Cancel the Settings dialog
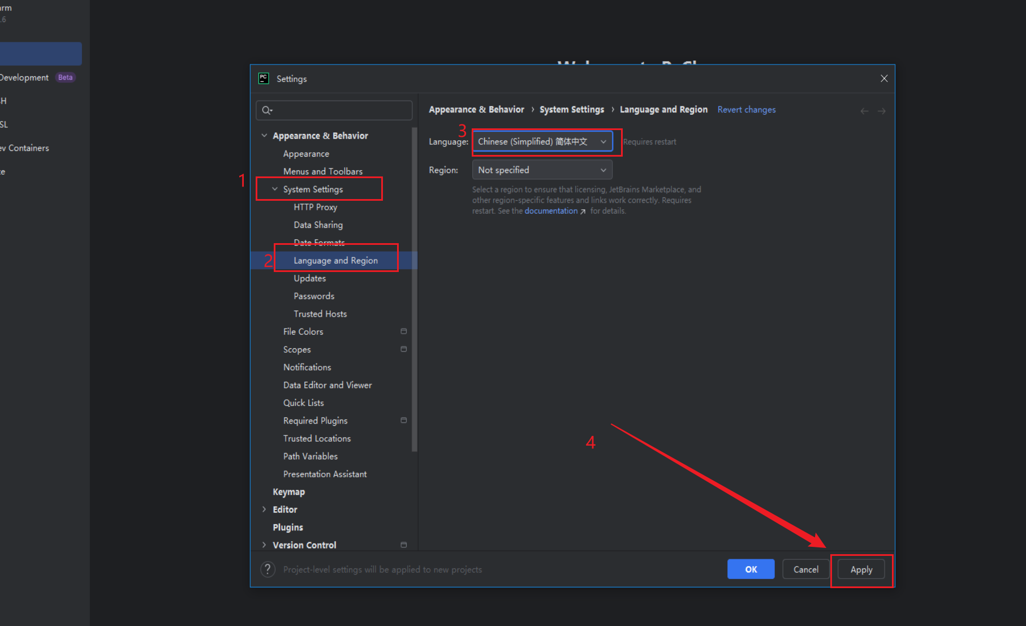 805,569
